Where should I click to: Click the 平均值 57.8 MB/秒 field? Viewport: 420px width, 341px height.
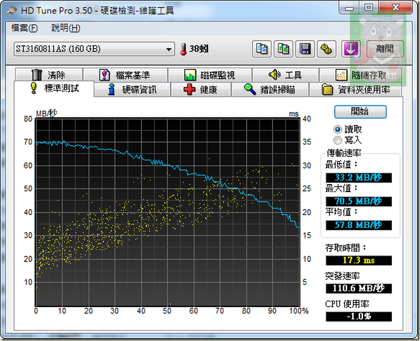click(359, 225)
